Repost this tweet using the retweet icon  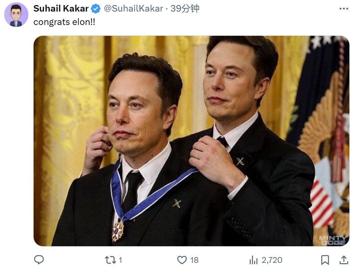[x=110, y=260]
